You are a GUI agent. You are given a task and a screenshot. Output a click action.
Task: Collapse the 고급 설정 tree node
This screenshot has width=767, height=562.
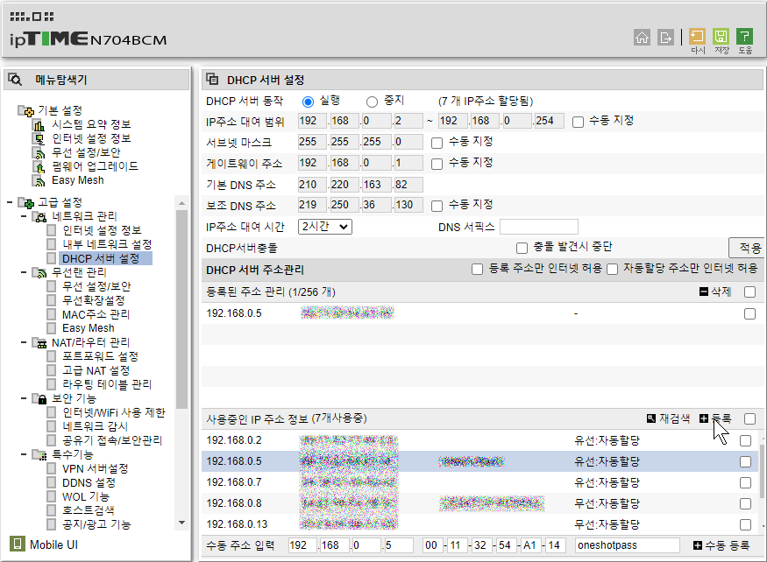tap(10, 202)
